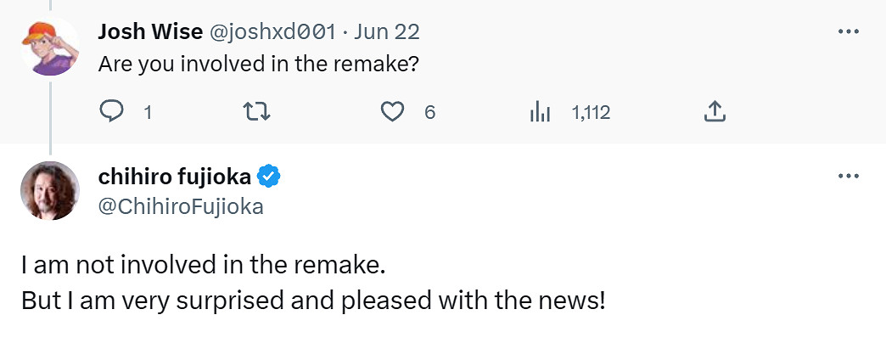
Task: Open the Jun 22 timestamp link
Action: 386,32
